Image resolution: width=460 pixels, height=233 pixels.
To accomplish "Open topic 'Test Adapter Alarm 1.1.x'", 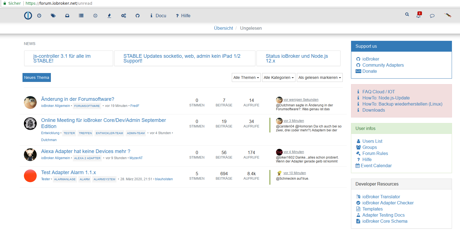I will tap(68, 172).
